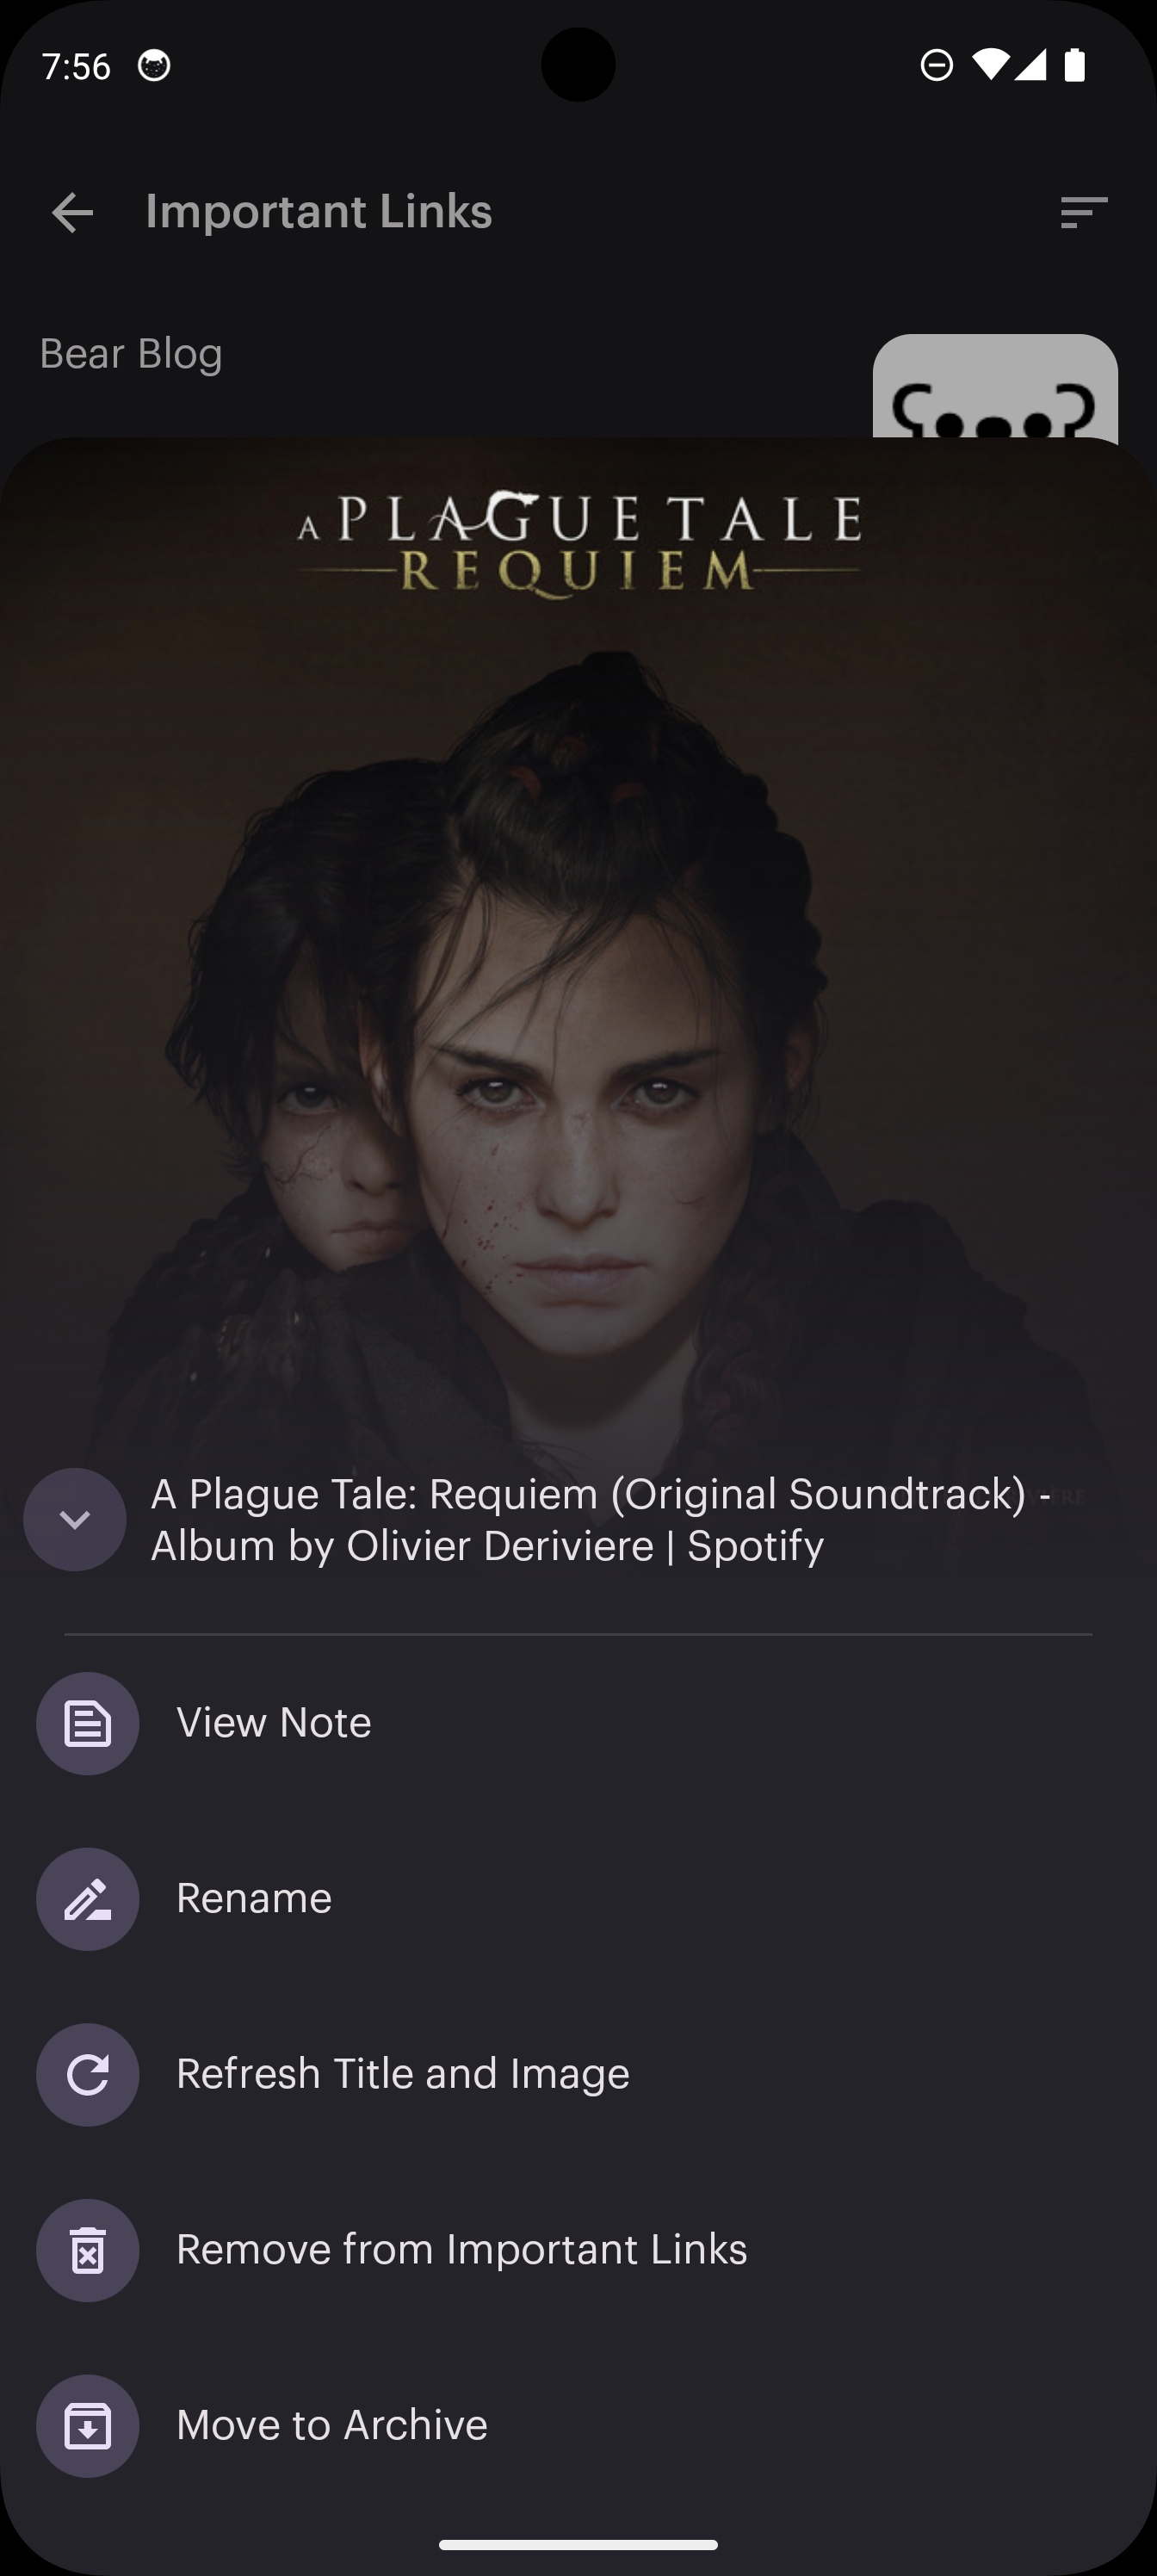
Task: Choose Remove from Important Links
Action: [461, 2250]
